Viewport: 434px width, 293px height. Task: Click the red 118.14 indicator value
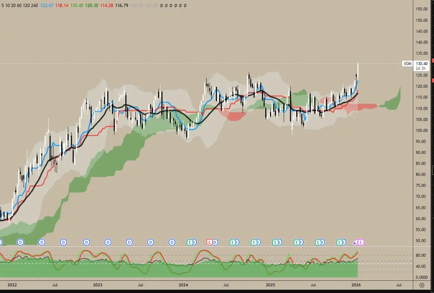[62, 6]
